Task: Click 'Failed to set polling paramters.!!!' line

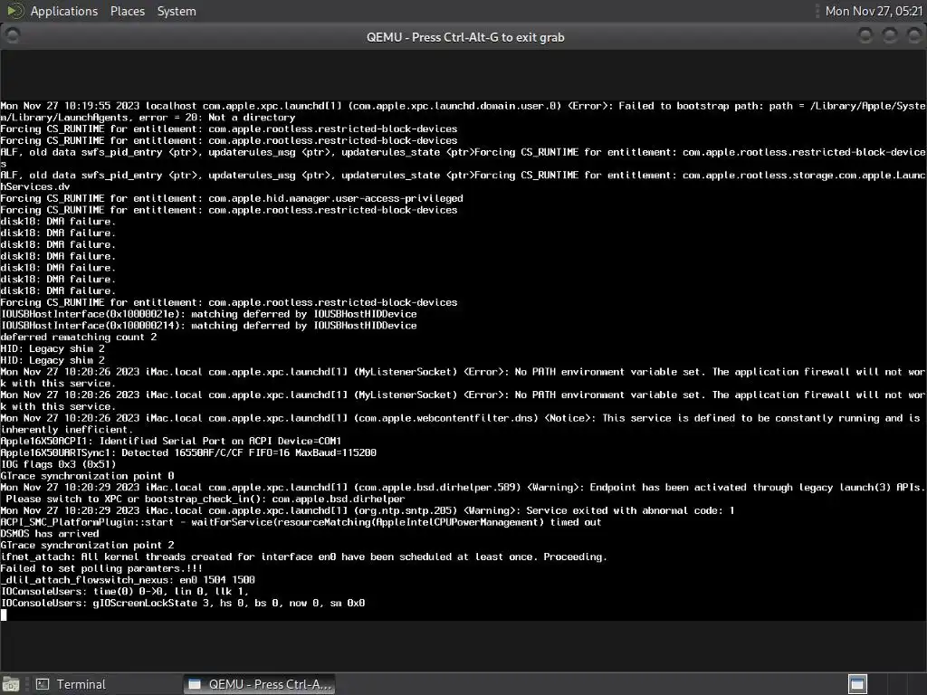Action: 101,568
